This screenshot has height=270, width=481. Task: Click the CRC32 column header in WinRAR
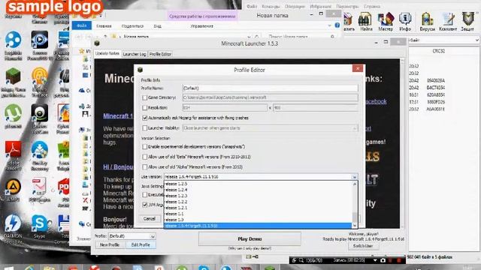click(438, 51)
